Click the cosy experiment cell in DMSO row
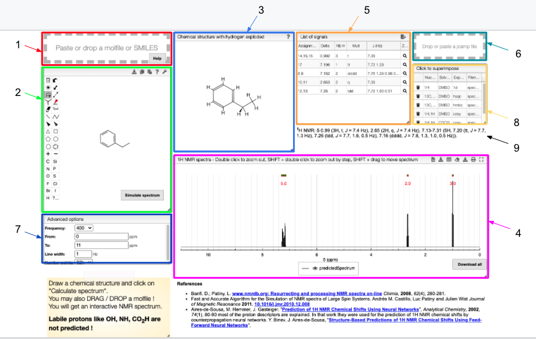This screenshot has height=339, width=536. [x=458, y=114]
